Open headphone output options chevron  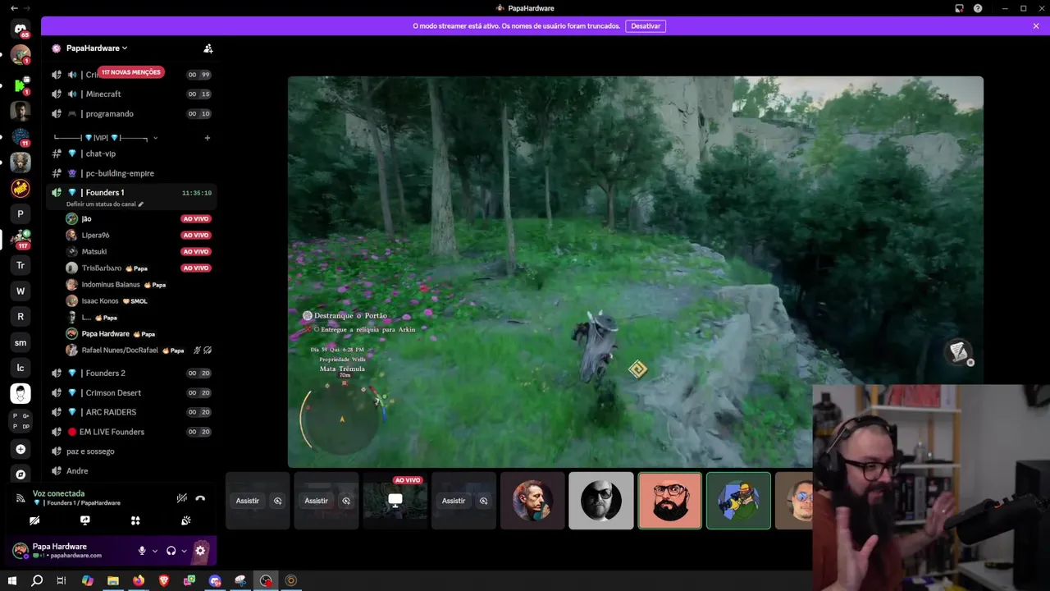(184, 551)
